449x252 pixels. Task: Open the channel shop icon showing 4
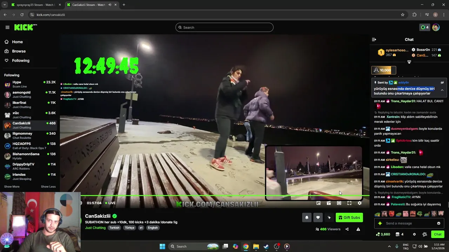[399, 234]
